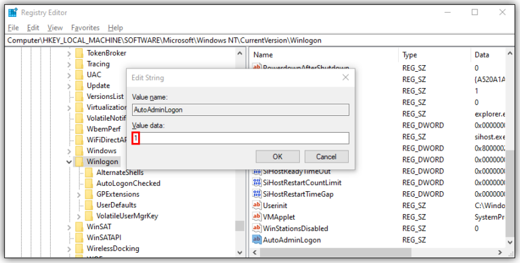
Task: Click the UAC folder icon
Action: pyautogui.click(x=79, y=75)
